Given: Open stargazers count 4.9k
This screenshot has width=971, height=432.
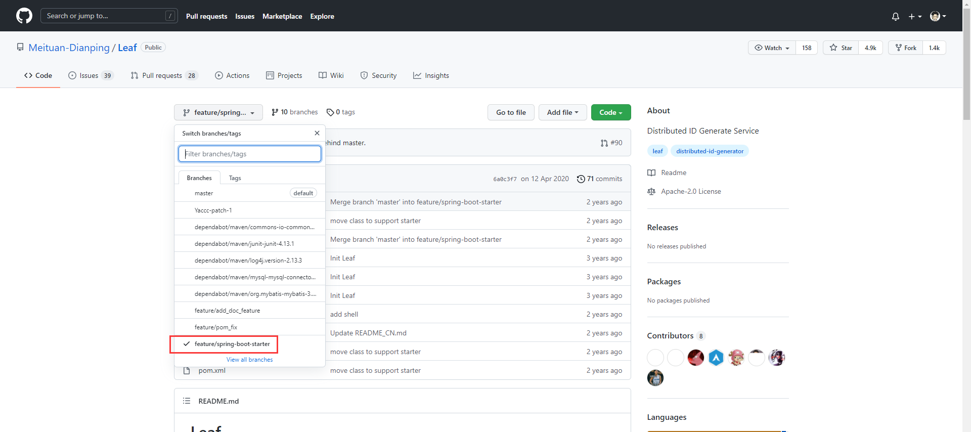Looking at the screenshot, I should [x=870, y=48].
